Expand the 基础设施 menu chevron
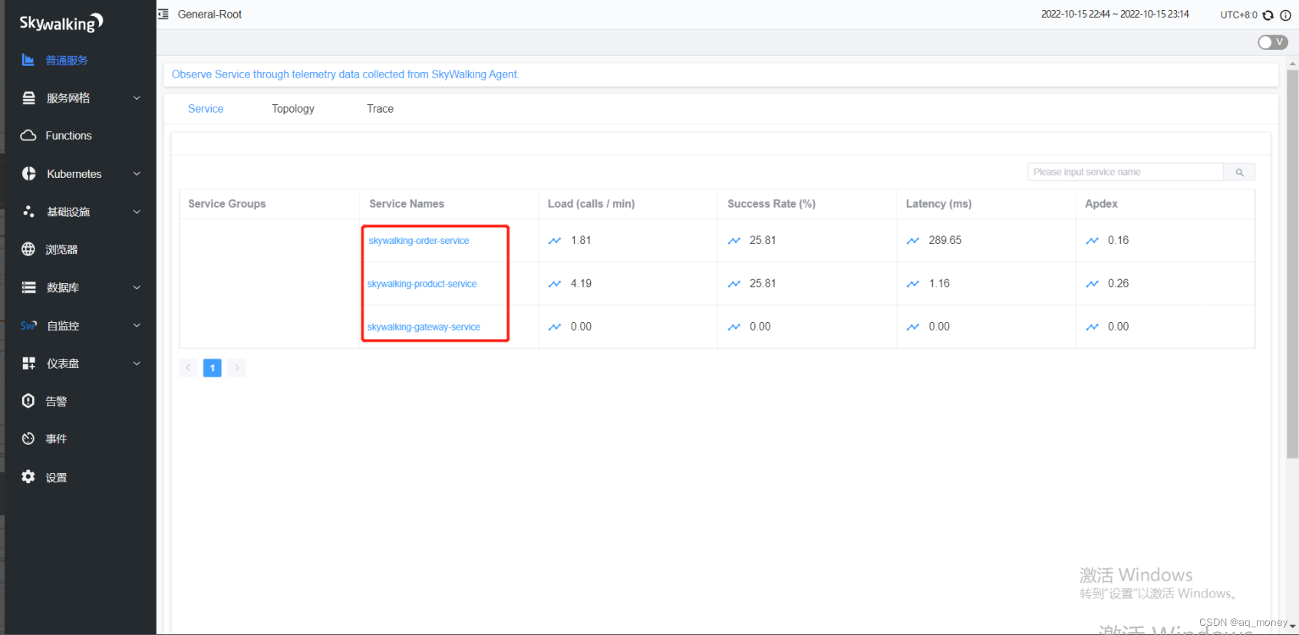1299x635 pixels. coord(137,212)
